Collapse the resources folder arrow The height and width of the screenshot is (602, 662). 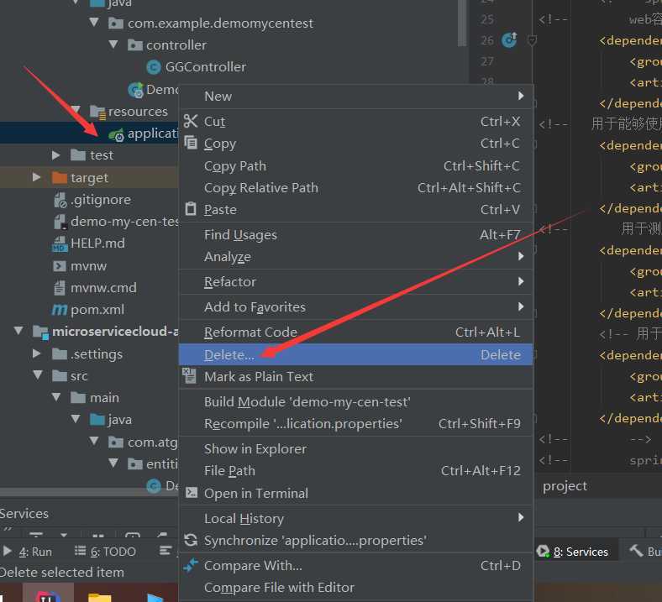[x=76, y=111]
